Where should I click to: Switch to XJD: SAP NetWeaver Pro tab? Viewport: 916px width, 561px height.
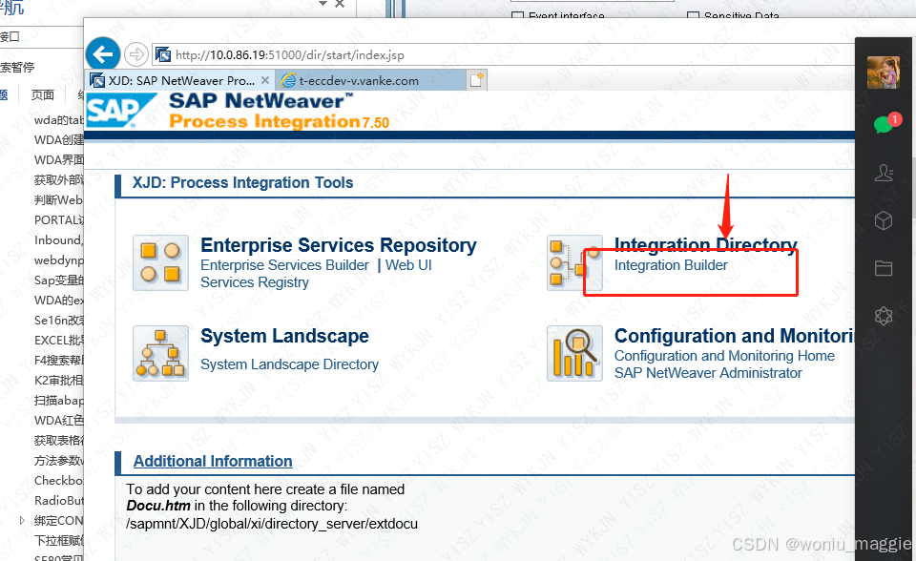181,81
